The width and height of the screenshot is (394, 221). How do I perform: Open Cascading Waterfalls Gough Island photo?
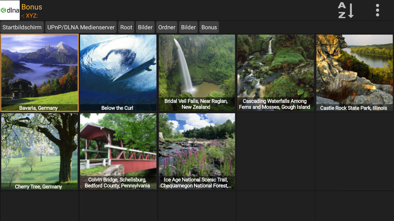(x=276, y=73)
